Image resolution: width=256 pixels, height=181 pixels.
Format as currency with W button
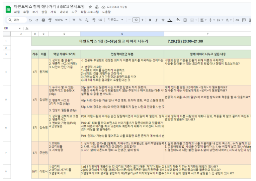coord(74,20)
